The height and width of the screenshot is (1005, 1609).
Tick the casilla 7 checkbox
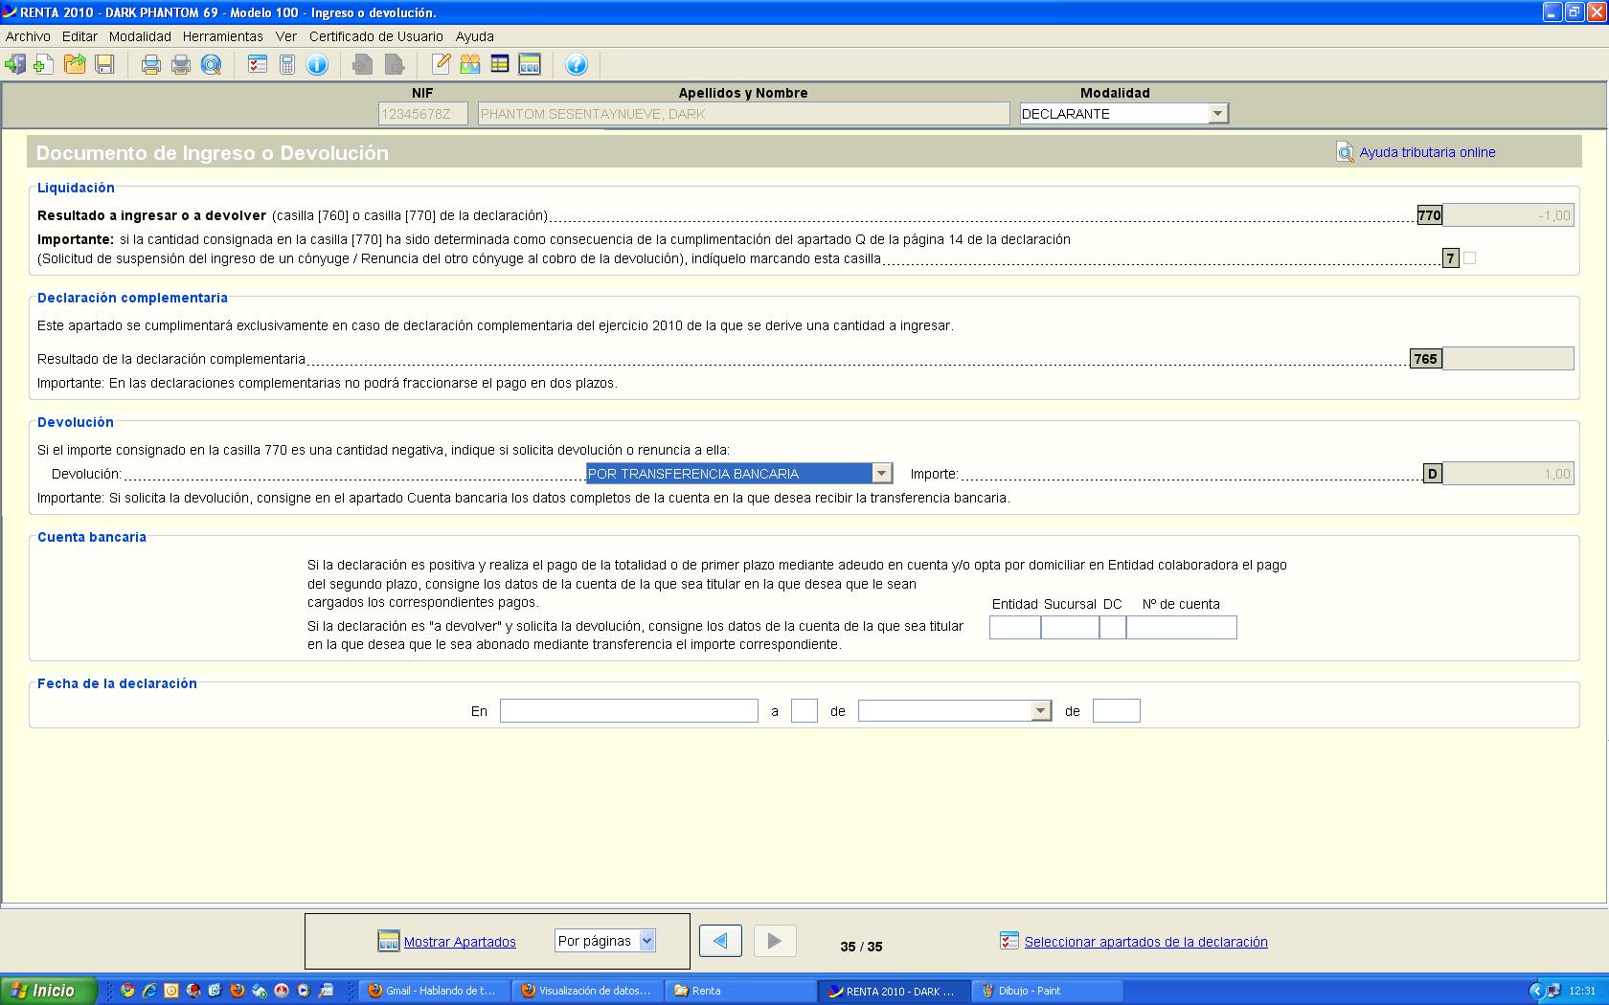[x=1469, y=257]
